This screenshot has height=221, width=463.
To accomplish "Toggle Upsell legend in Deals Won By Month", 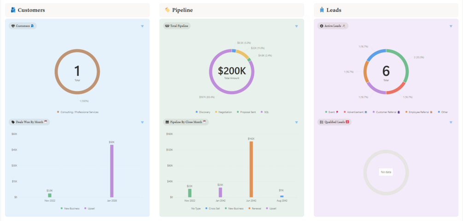I will [89, 209].
